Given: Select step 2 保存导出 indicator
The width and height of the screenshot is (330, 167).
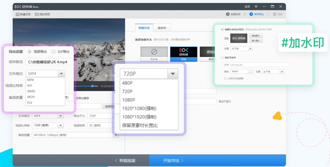Looking at the screenshot, I should pos(257,14).
